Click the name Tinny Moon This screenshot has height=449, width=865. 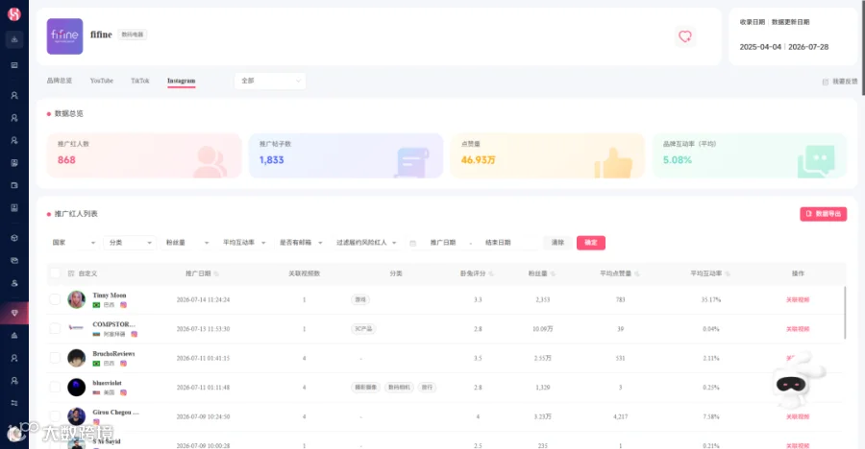point(110,295)
